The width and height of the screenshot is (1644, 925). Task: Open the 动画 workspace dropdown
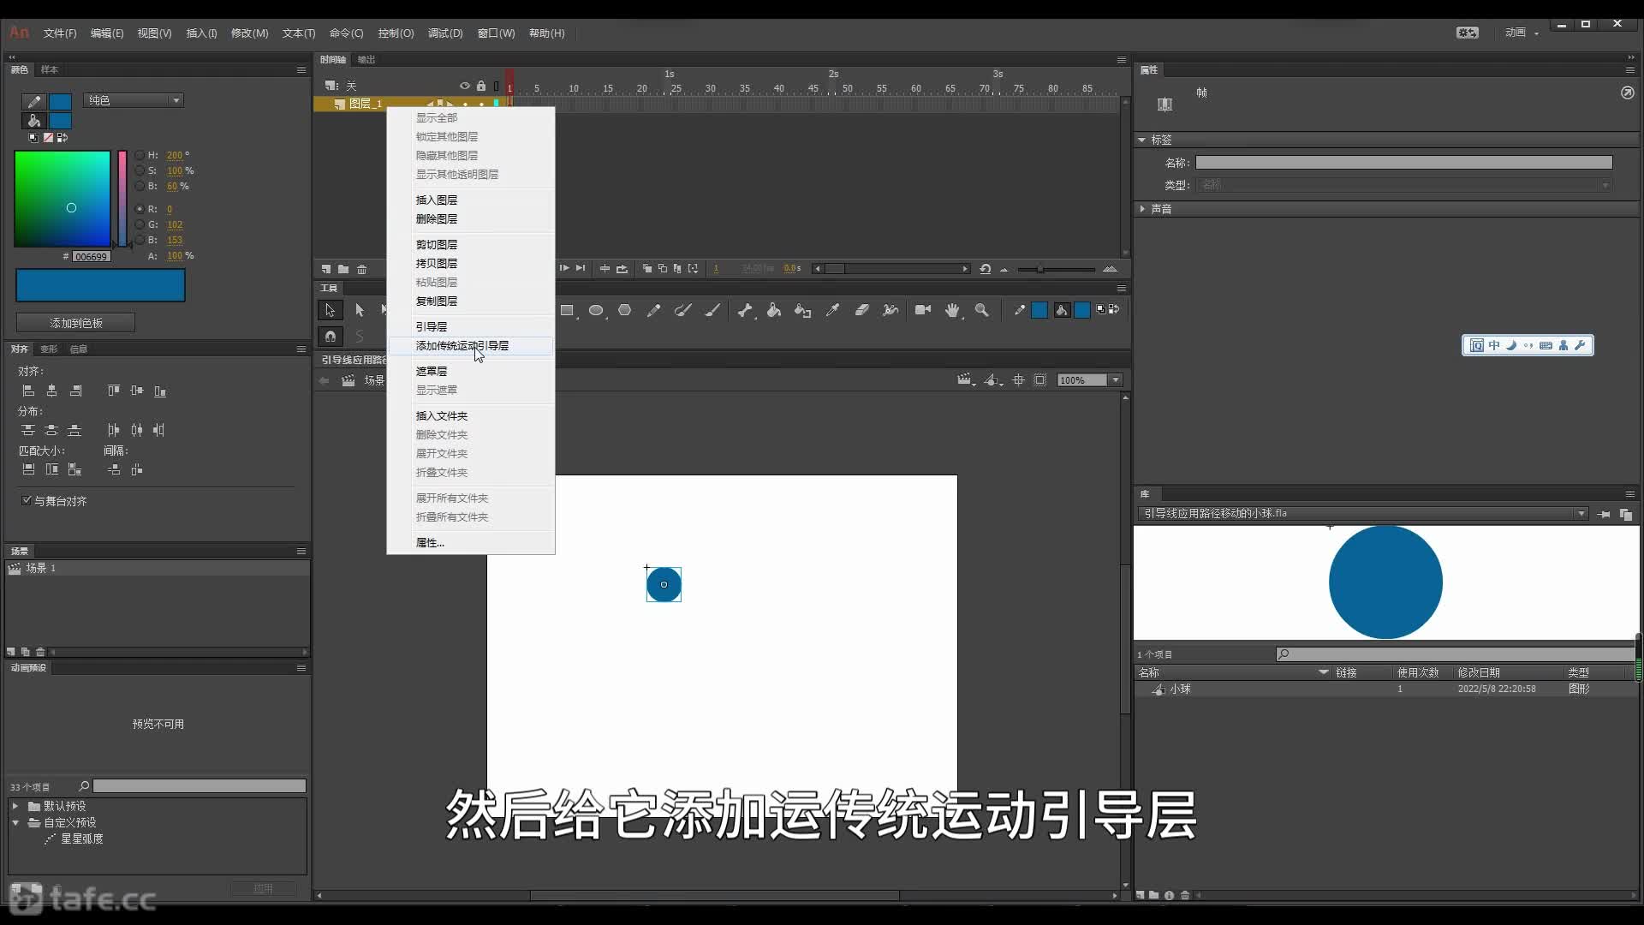tap(1522, 33)
